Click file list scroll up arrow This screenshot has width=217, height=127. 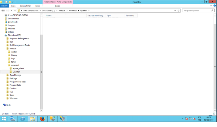pos(215,15)
